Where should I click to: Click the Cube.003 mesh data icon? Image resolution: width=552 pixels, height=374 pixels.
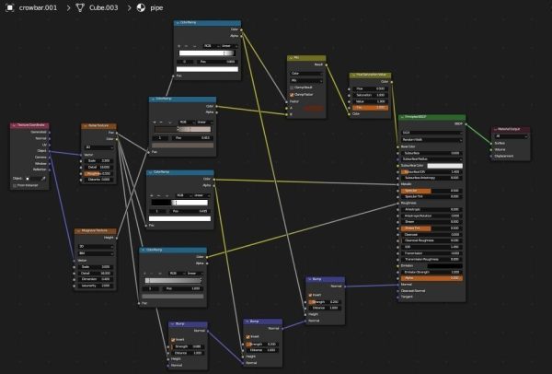coord(80,7)
